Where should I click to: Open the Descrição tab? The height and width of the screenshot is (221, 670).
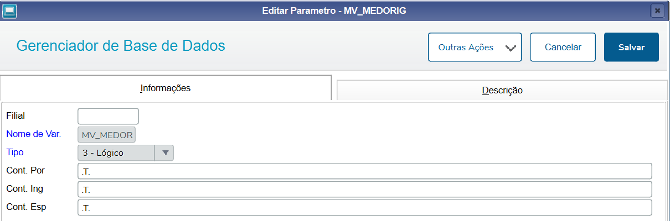[502, 90]
